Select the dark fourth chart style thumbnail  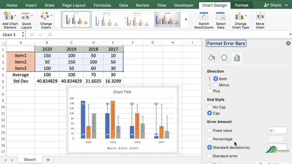[167, 20]
